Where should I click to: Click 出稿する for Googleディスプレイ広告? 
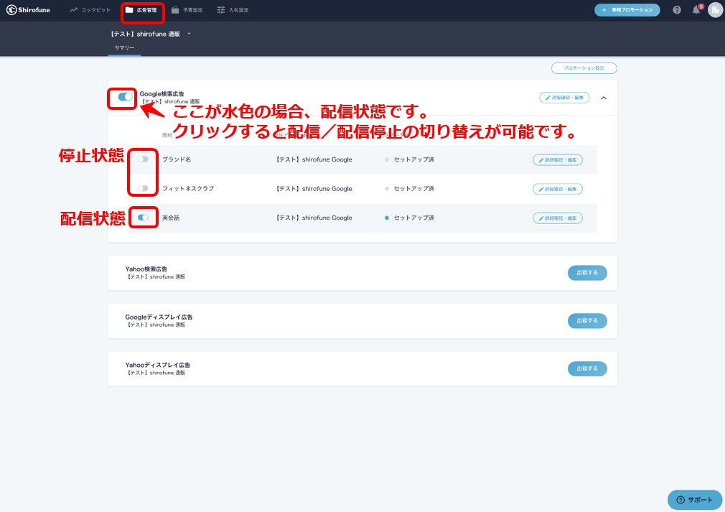click(x=587, y=320)
